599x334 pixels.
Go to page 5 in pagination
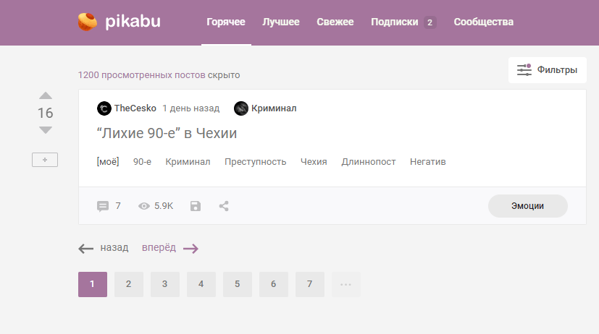pos(238,284)
